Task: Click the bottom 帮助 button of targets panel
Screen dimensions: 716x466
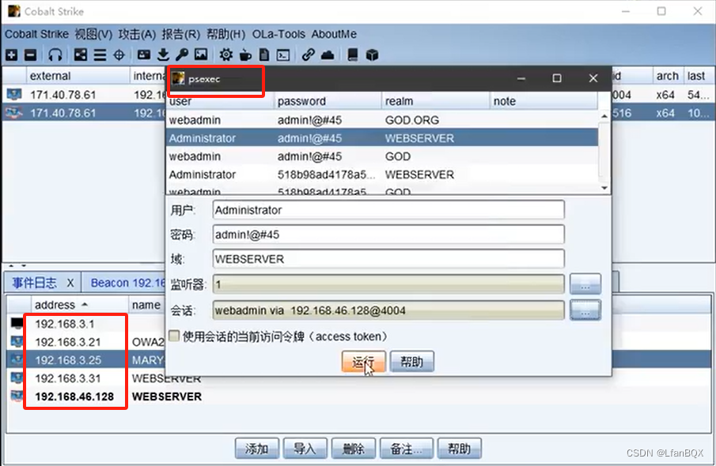Action: tap(460, 449)
